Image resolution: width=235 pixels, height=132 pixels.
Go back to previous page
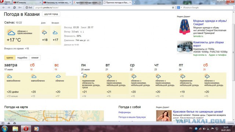(4, 7)
